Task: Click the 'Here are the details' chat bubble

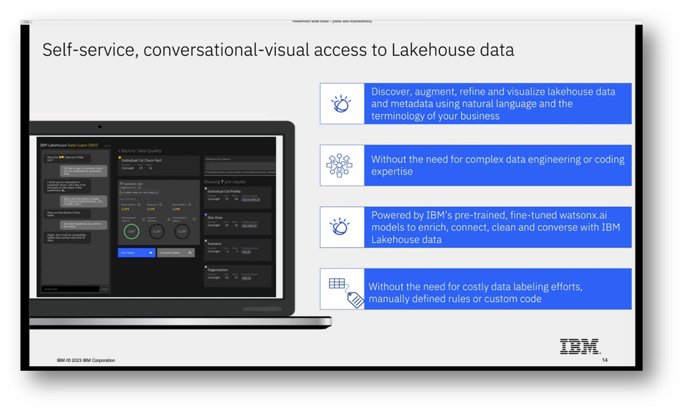Action: (x=67, y=214)
